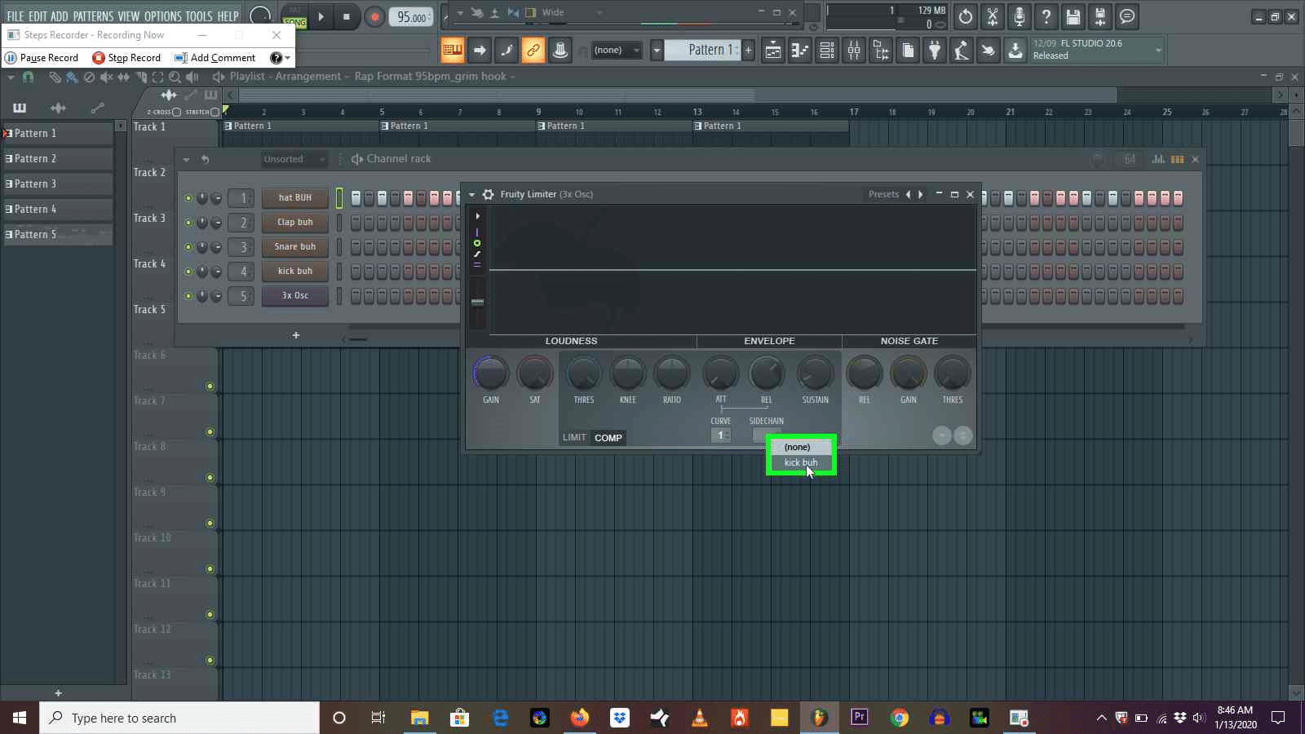Click the 'Snare buh' channel button
Image resolution: width=1305 pixels, height=734 pixels.
click(x=295, y=247)
